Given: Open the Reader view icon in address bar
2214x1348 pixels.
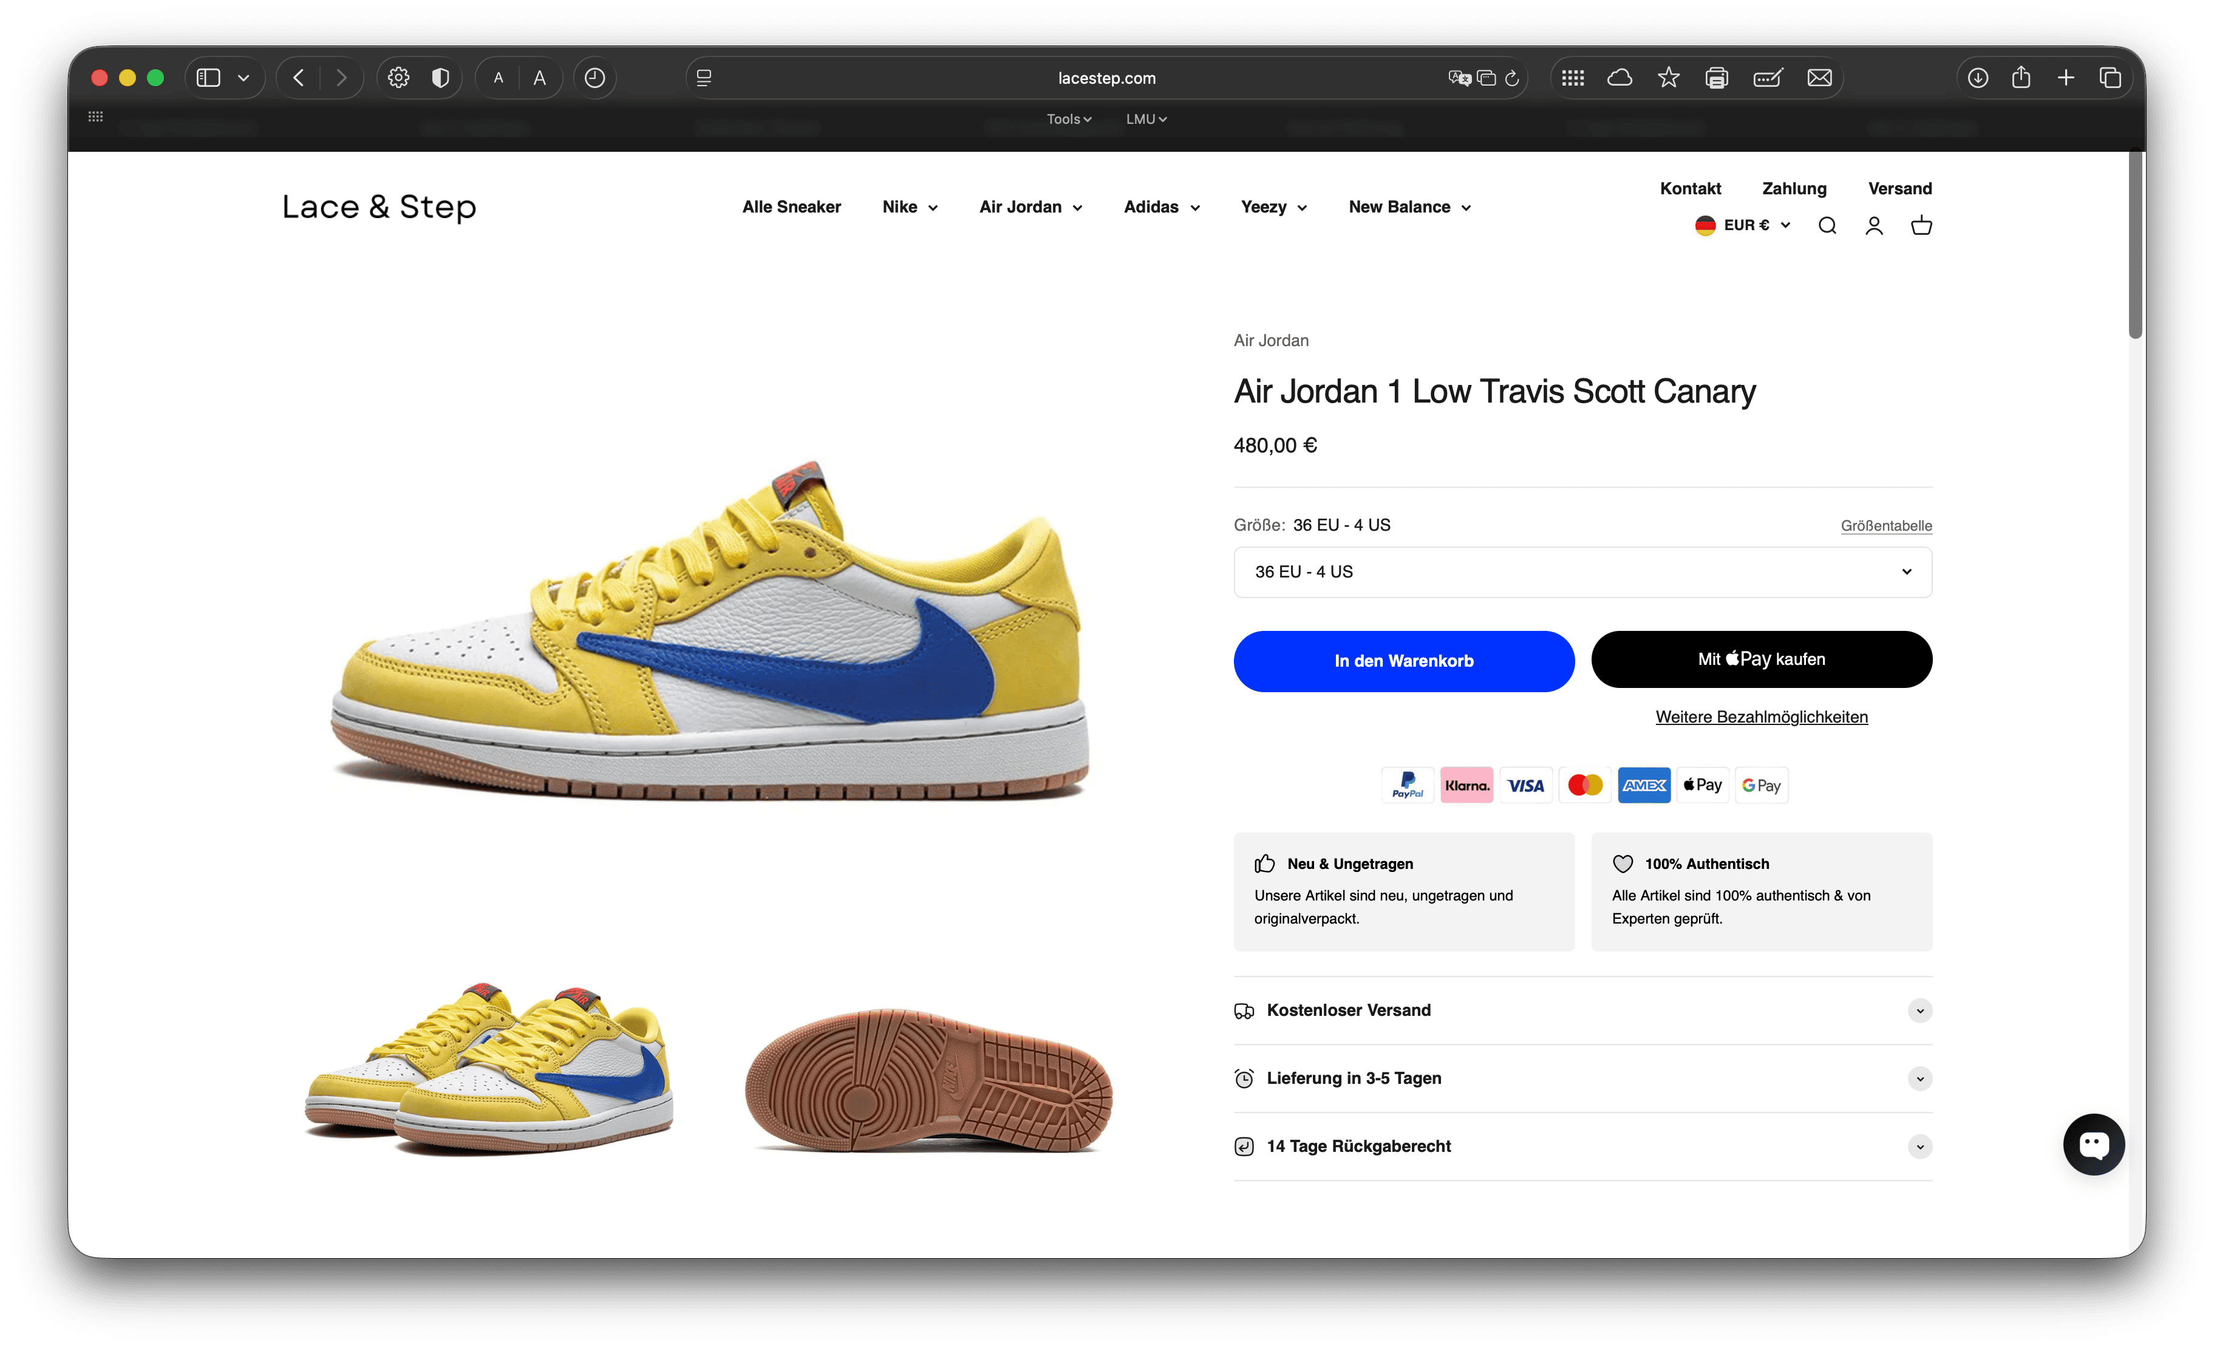Looking at the screenshot, I should pos(704,78).
